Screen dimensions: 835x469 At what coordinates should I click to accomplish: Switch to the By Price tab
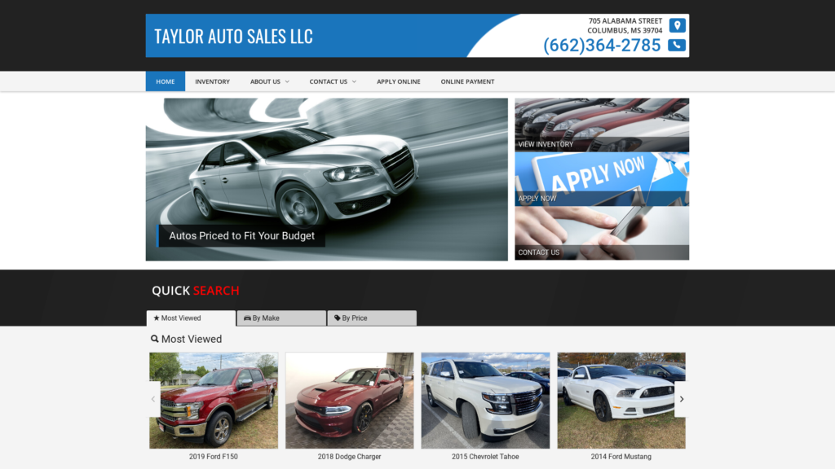coord(372,318)
